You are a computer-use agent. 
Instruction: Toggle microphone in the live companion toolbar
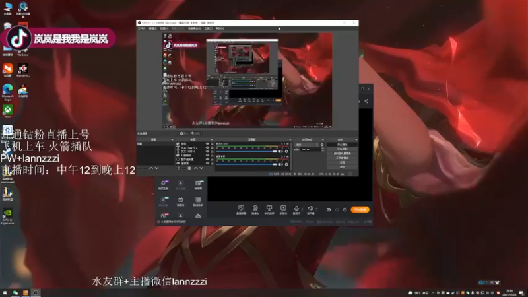[296, 209]
